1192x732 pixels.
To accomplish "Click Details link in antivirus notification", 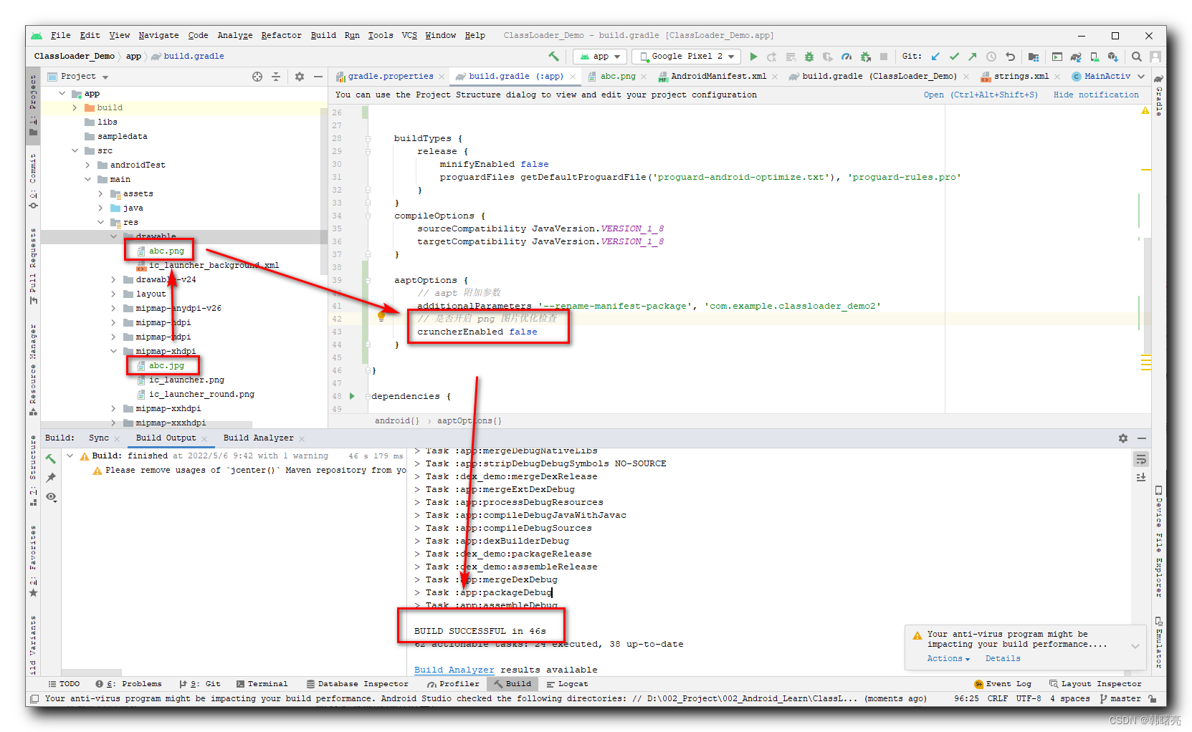I will 1003,658.
